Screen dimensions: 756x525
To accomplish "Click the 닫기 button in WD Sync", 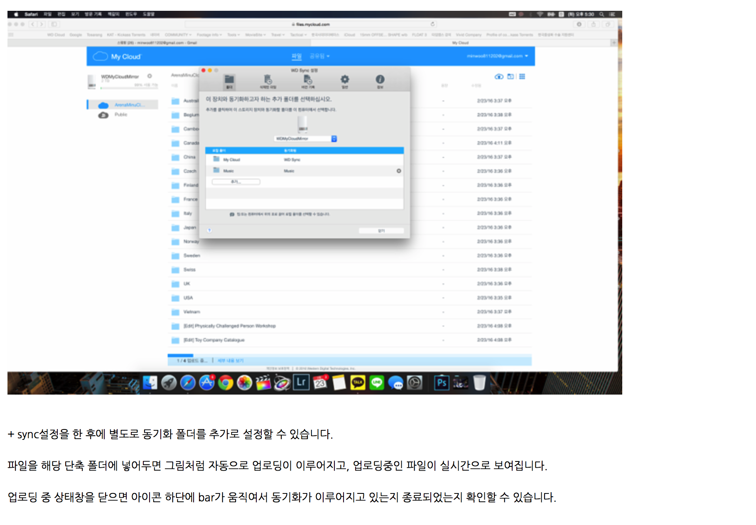I will click(381, 231).
